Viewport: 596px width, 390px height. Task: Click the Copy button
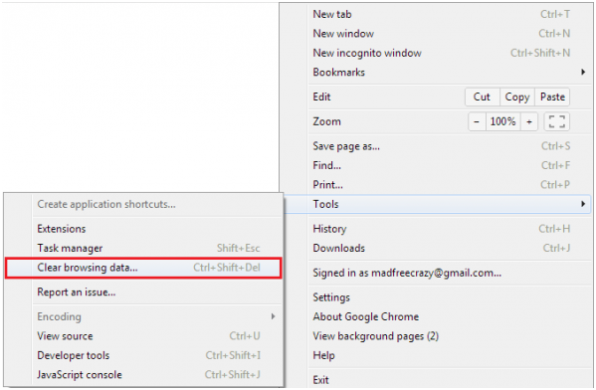click(517, 97)
